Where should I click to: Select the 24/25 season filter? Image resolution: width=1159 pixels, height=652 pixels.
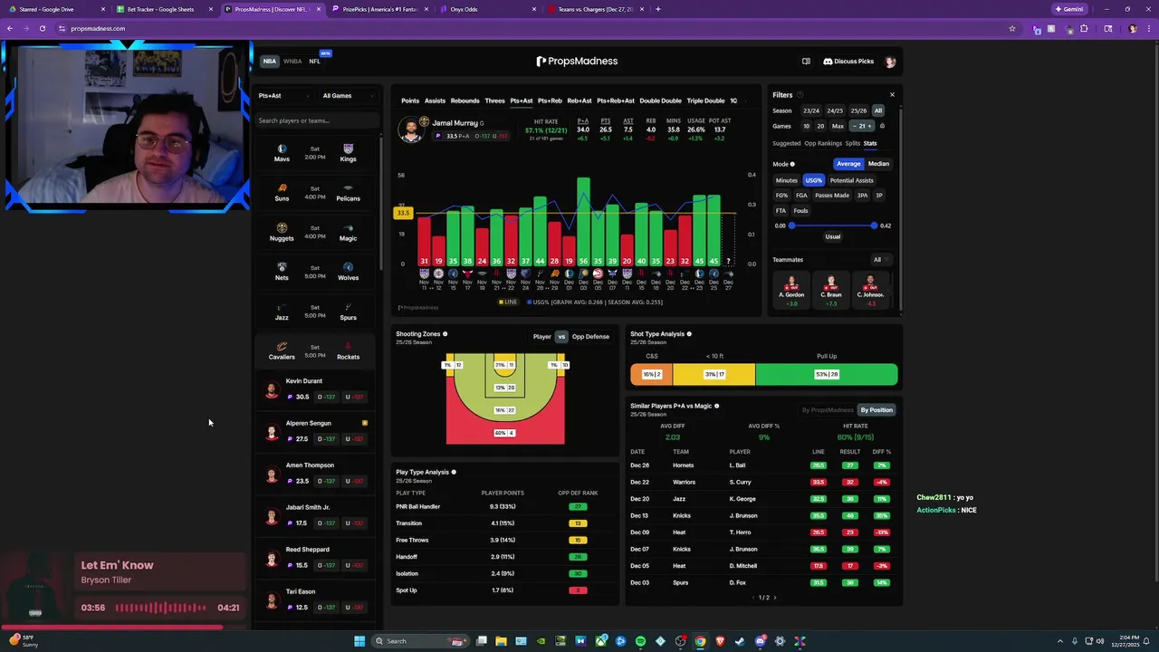pos(834,110)
